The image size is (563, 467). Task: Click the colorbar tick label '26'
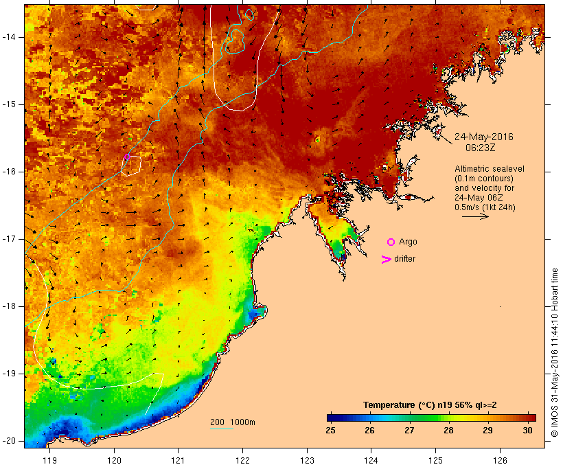(x=370, y=430)
